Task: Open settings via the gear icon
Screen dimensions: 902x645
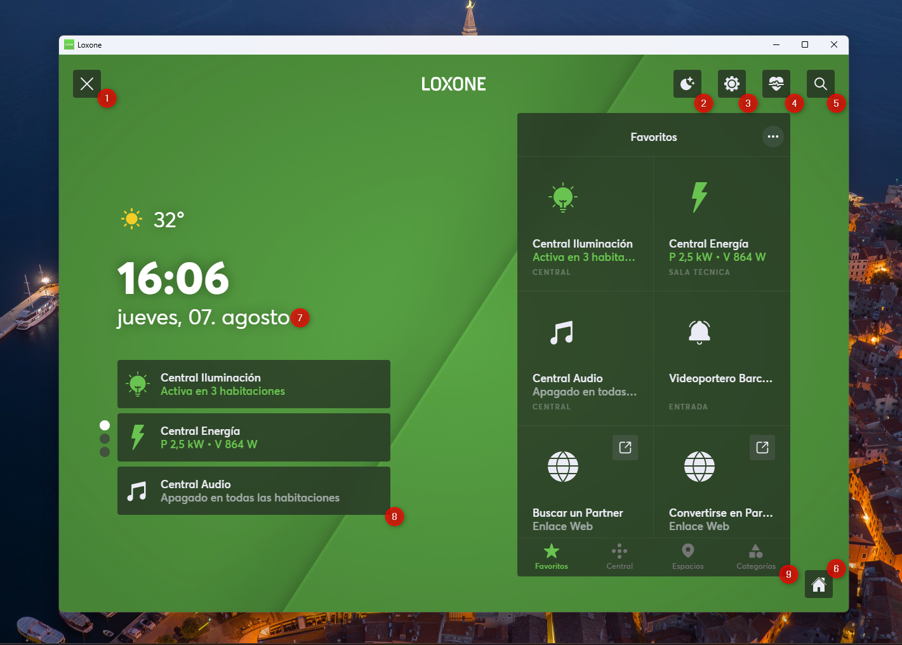Action: (x=731, y=84)
